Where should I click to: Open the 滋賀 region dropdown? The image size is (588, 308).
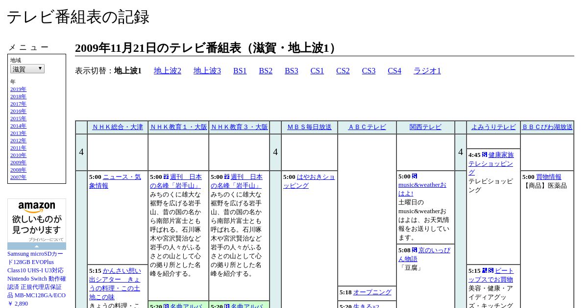(27, 69)
